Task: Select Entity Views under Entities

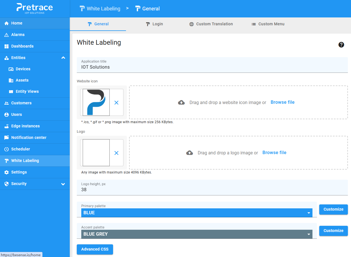Action: (35, 92)
